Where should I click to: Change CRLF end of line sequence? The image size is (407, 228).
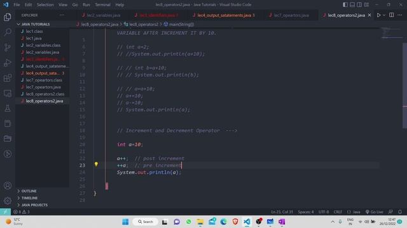338,212
